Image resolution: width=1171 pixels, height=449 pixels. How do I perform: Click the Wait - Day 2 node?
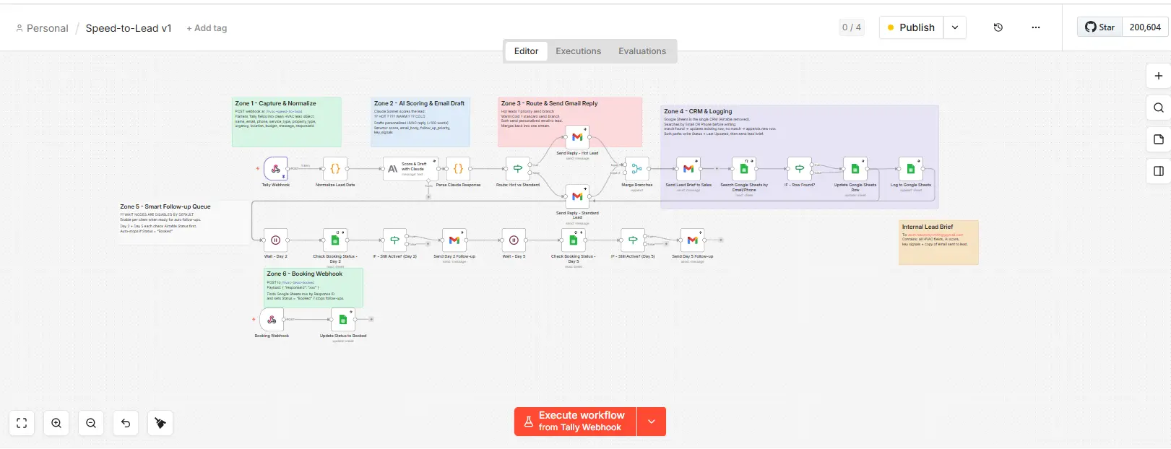275,240
